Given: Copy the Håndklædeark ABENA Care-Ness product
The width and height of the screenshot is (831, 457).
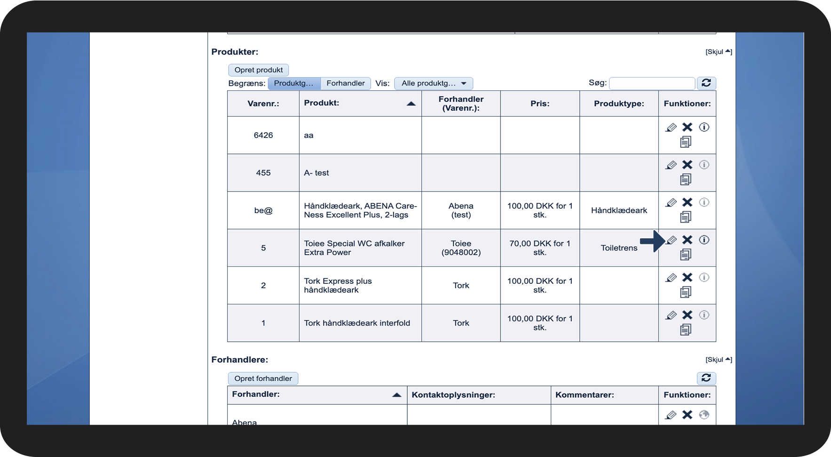Looking at the screenshot, I should pos(686,217).
